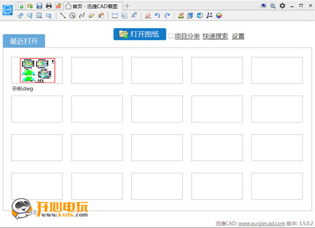Screen dimensions: 315x228
Task: Click the save (floppy disk) icon
Action: (x=39, y=6)
